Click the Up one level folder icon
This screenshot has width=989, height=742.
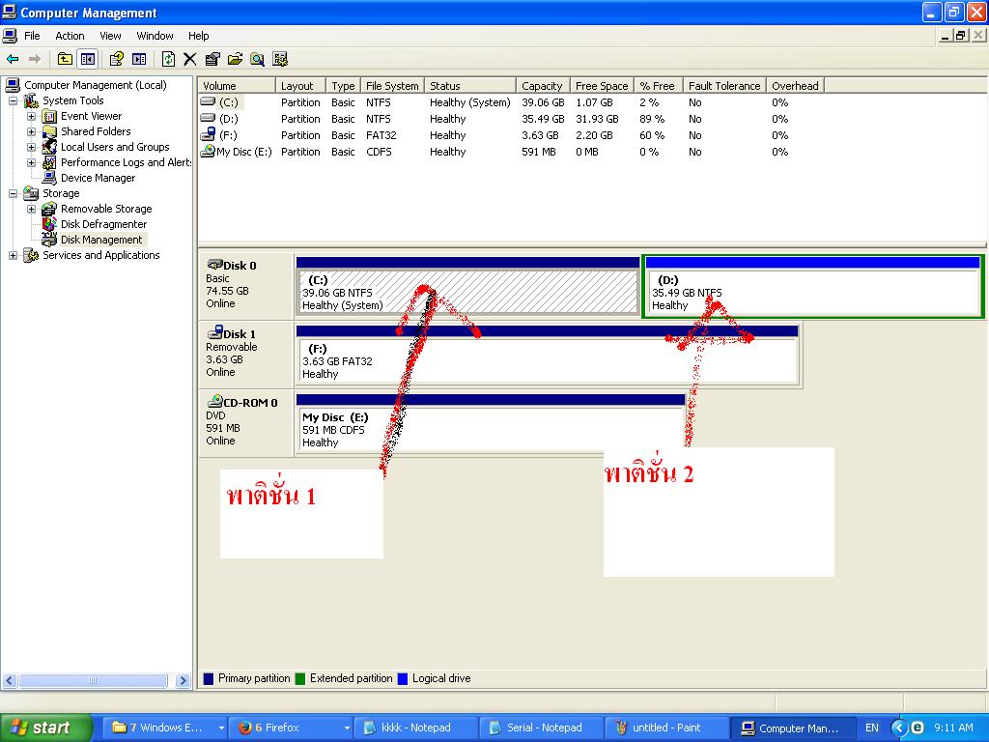[65, 59]
